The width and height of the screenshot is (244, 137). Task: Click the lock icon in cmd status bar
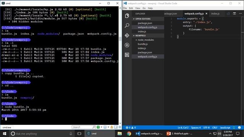pyautogui.click(x=112, y=127)
